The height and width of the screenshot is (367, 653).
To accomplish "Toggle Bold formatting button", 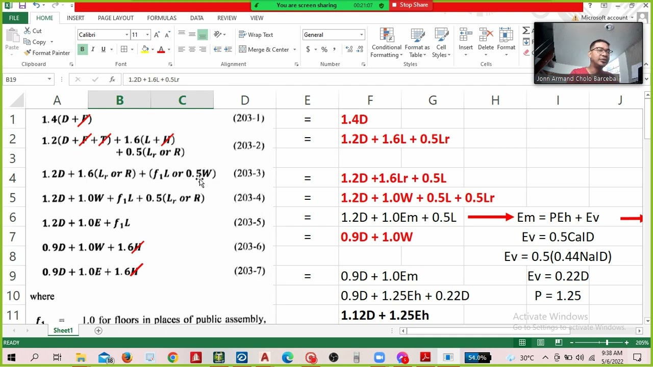I will tap(82, 49).
